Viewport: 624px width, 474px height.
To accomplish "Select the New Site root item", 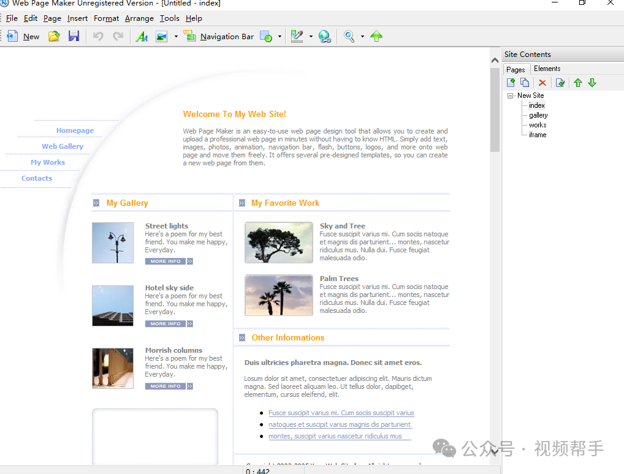I will (530, 96).
